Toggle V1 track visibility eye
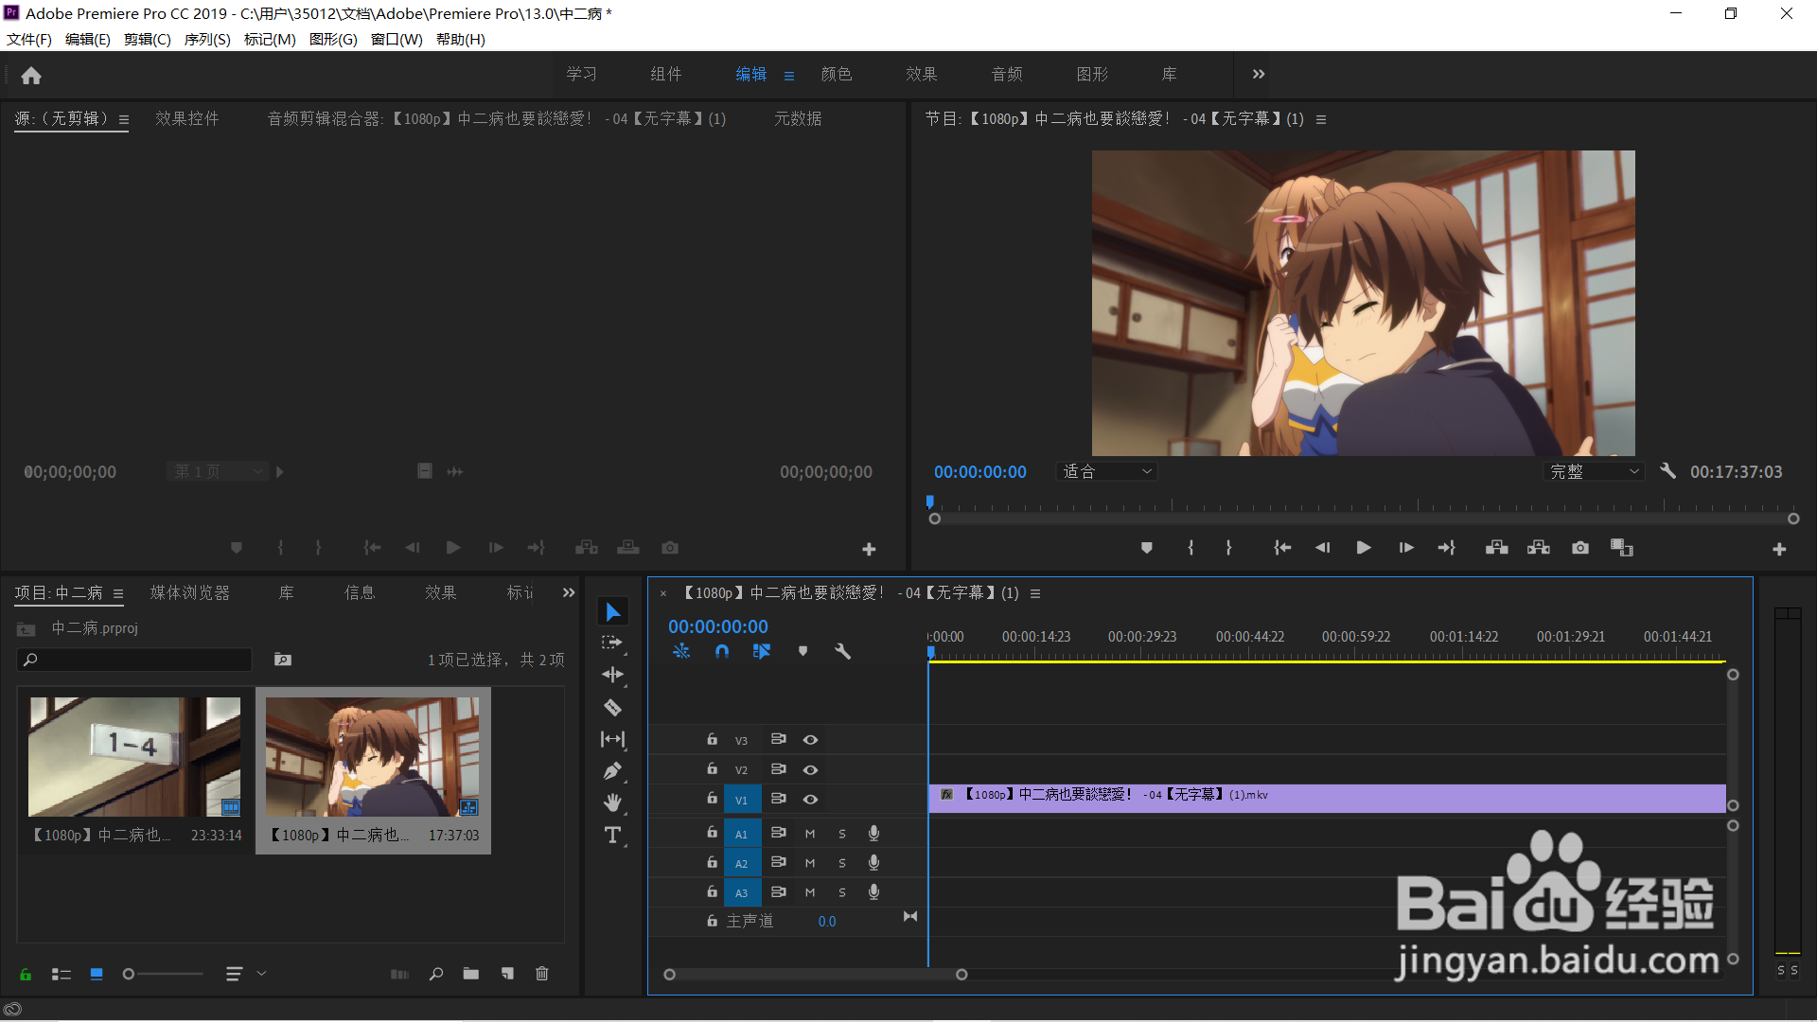This screenshot has height=1022, width=1817. pyautogui.click(x=810, y=800)
